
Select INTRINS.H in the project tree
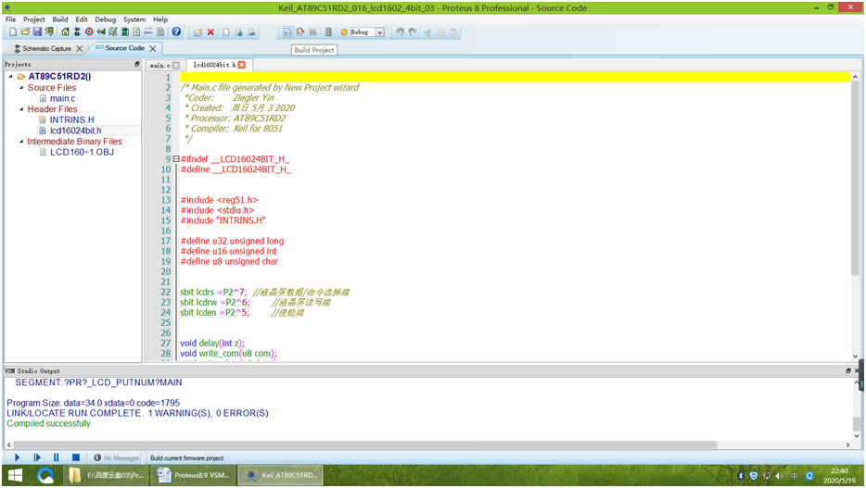[71, 119]
